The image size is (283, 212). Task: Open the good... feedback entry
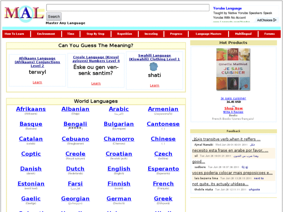pyautogui.click(x=199, y=161)
